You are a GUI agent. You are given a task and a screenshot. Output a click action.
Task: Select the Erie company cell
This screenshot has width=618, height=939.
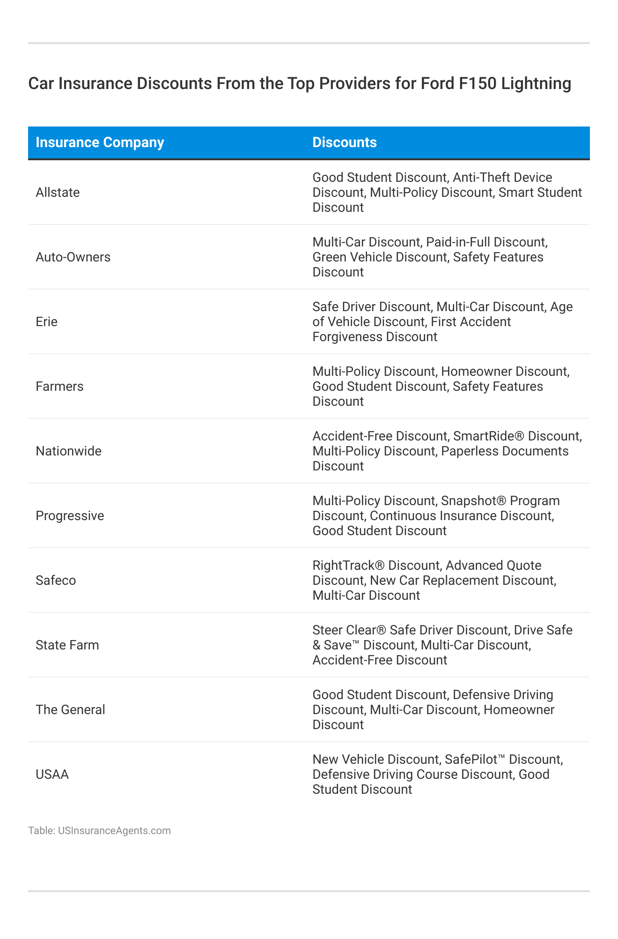click(x=47, y=322)
